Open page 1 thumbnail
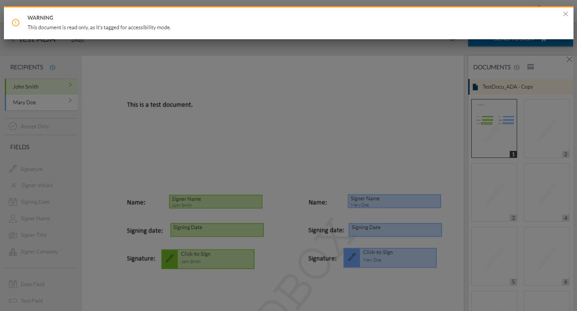This screenshot has width=577, height=311. pos(494,128)
